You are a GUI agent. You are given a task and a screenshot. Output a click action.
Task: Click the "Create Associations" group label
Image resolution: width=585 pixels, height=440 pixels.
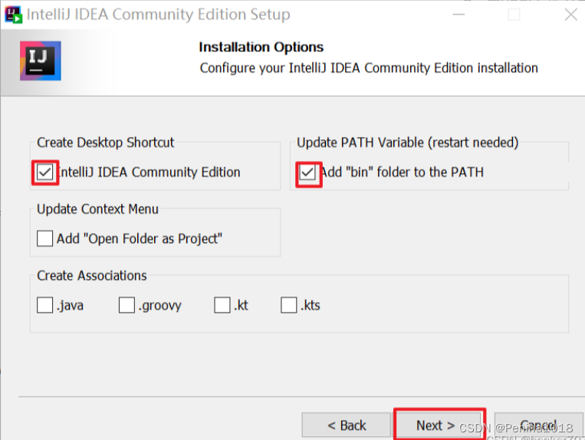[x=92, y=275]
